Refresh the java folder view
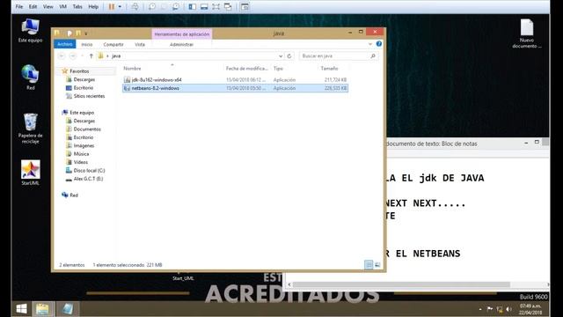The height and width of the screenshot is (317, 563). coord(289,56)
